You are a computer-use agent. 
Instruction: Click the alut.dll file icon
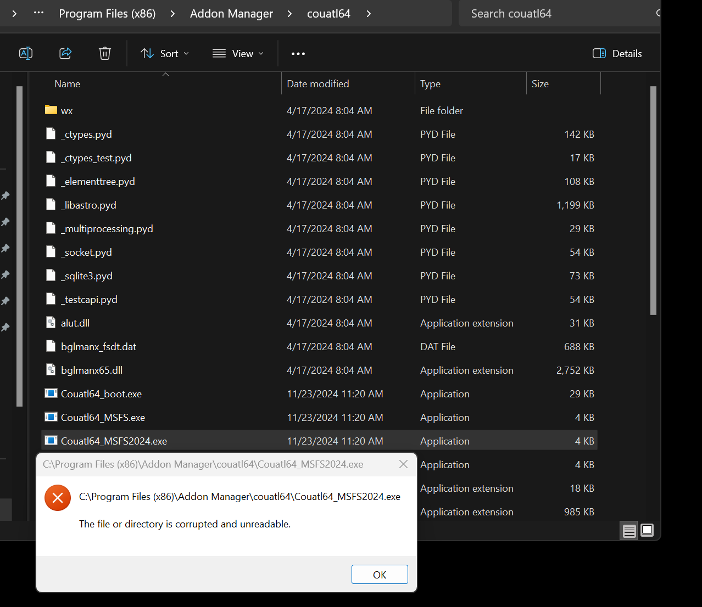pyautogui.click(x=52, y=323)
